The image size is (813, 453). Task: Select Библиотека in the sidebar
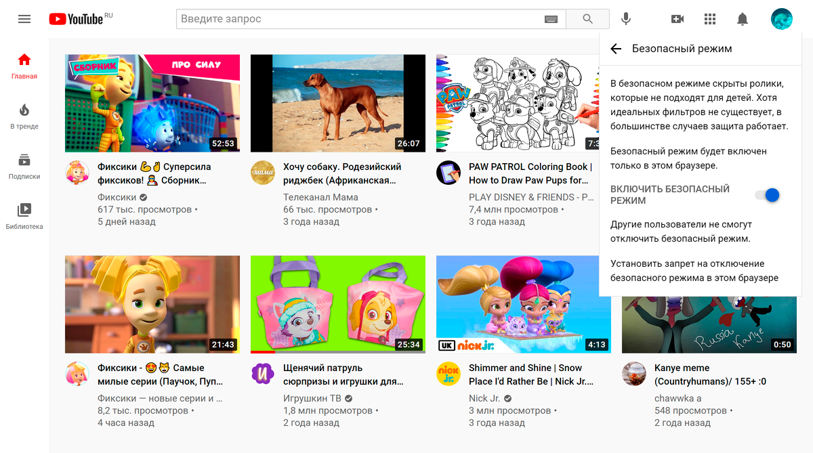(24, 217)
